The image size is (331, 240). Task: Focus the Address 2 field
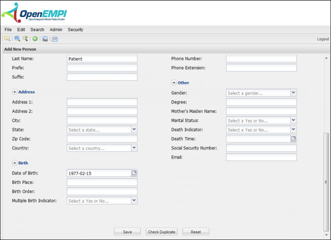click(102, 111)
